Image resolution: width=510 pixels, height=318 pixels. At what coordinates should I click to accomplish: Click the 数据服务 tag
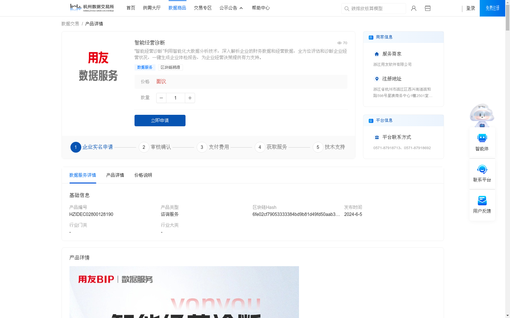click(x=145, y=67)
